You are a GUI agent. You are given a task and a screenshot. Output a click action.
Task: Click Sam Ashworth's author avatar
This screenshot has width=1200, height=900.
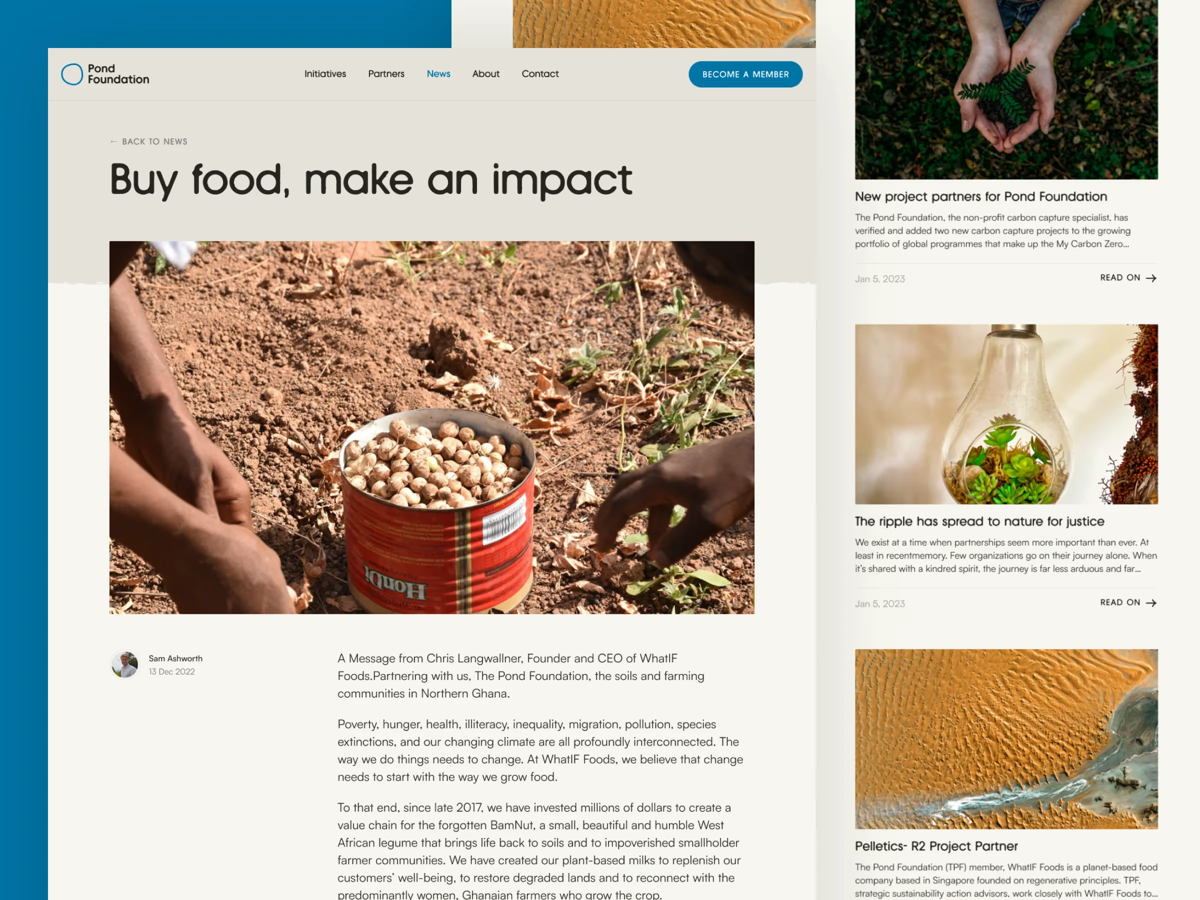click(x=125, y=664)
